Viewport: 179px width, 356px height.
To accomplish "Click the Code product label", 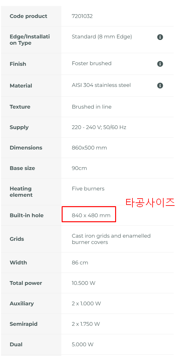I will pyautogui.click(x=28, y=16).
